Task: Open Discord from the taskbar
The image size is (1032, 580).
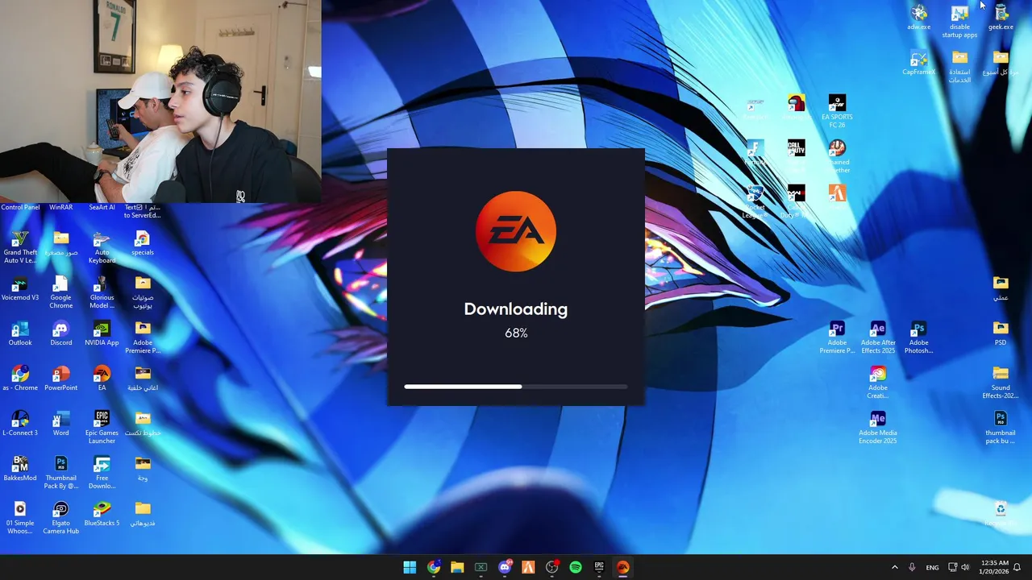Action: 505,567
